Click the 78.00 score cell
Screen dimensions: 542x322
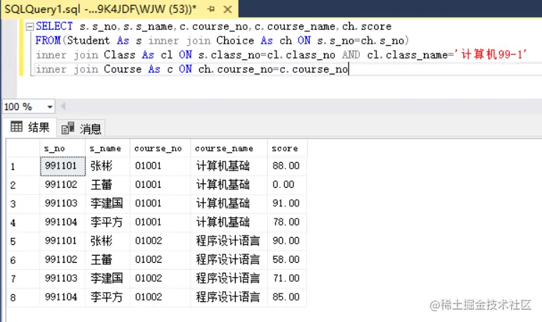pyautogui.click(x=287, y=222)
